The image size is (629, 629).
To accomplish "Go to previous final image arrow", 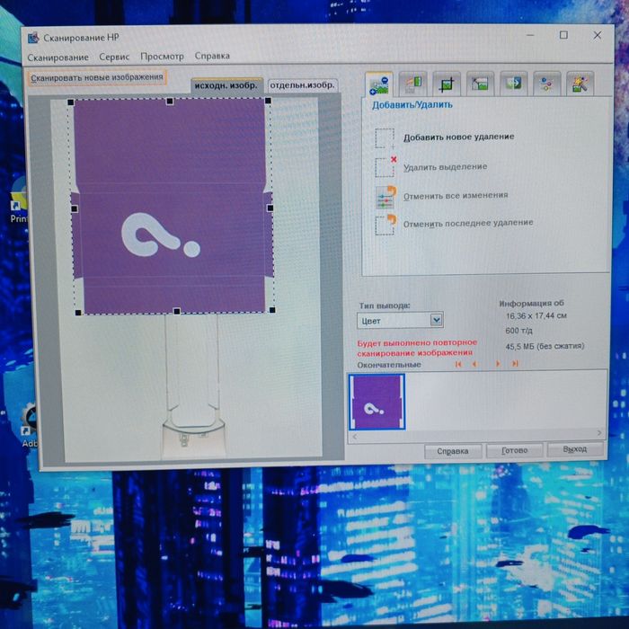I will tap(475, 364).
